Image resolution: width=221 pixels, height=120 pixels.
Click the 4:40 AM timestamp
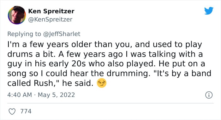[20, 95]
